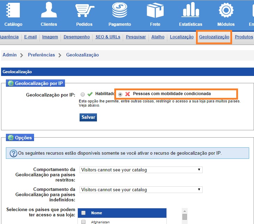Click the country list scrollbar thumb
The image size is (254, 224).
[185, 217]
